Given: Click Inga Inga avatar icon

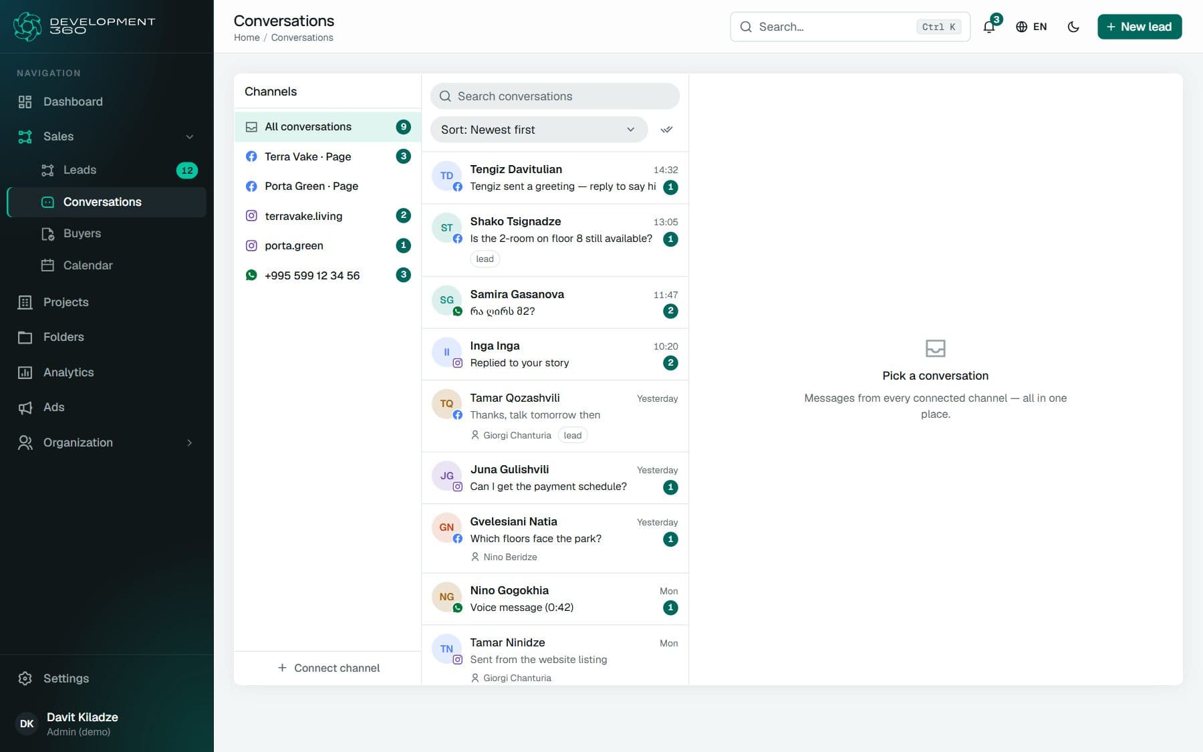Looking at the screenshot, I should (x=446, y=352).
